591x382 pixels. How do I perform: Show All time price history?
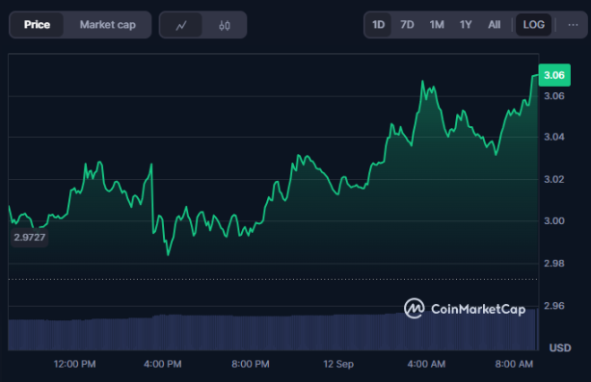[x=495, y=25]
